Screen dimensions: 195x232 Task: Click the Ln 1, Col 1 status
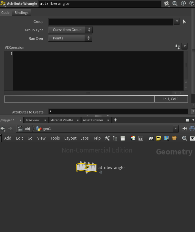pos(171,99)
